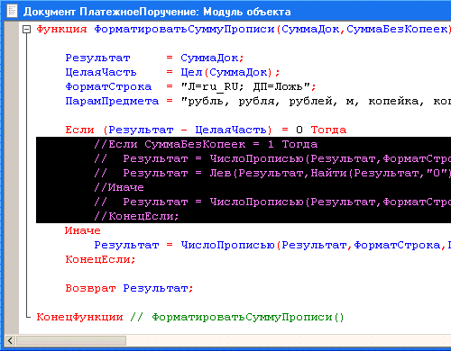Click the document module icon in title bar
The image size is (451, 351).
click(x=13, y=11)
